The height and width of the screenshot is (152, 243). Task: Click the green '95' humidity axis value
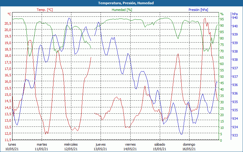222,19
